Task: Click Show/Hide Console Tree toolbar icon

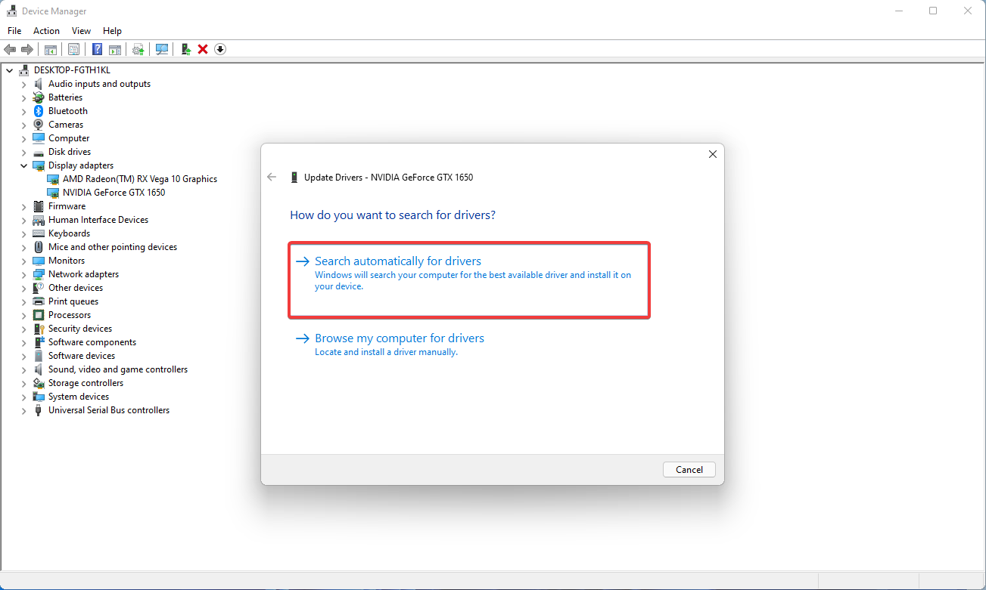Action: tap(50, 49)
